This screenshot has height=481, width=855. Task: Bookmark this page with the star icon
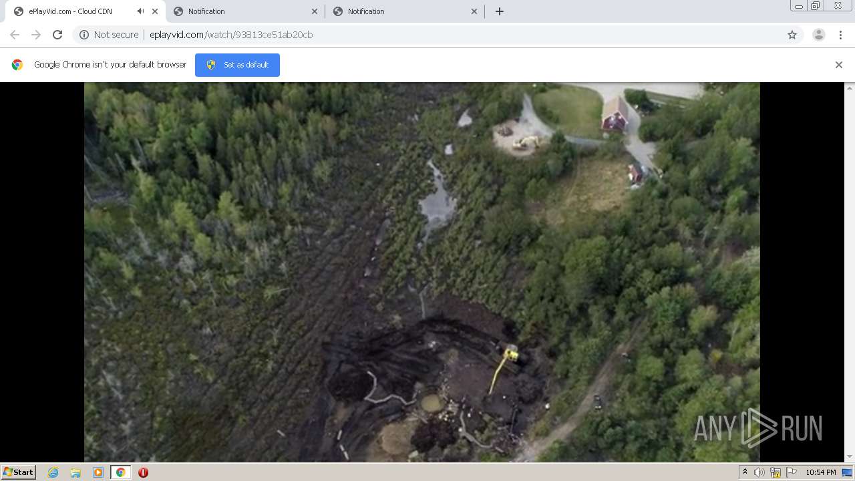pos(792,35)
